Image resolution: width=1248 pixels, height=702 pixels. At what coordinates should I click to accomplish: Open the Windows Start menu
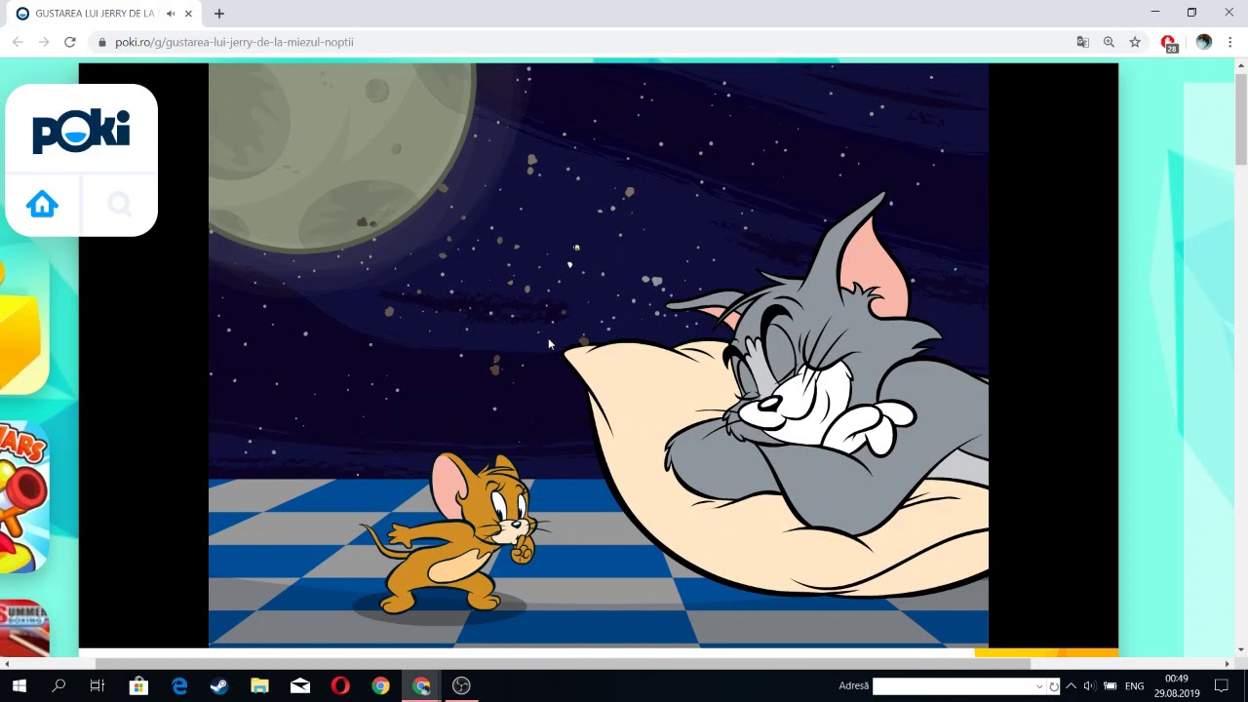pyautogui.click(x=19, y=685)
